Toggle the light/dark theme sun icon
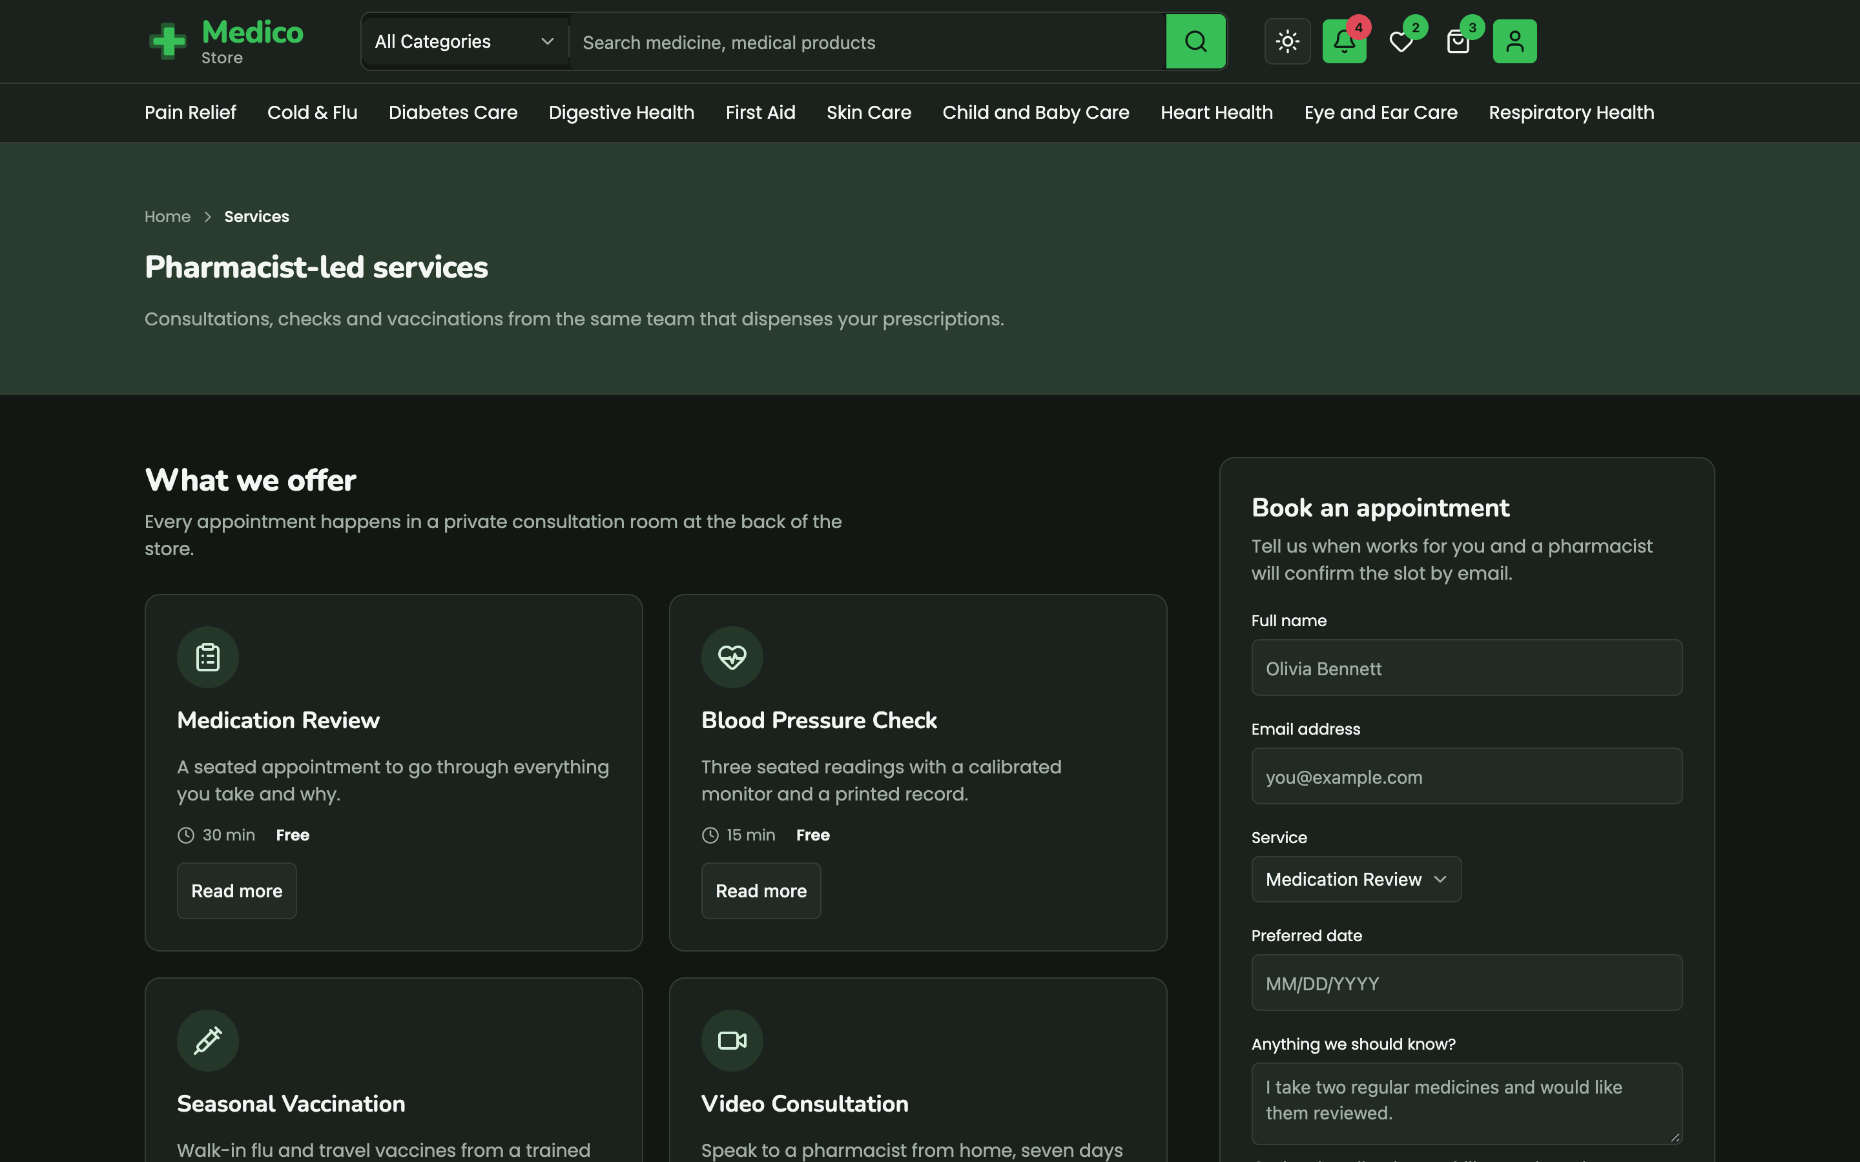This screenshot has height=1162, width=1860. [1287, 41]
